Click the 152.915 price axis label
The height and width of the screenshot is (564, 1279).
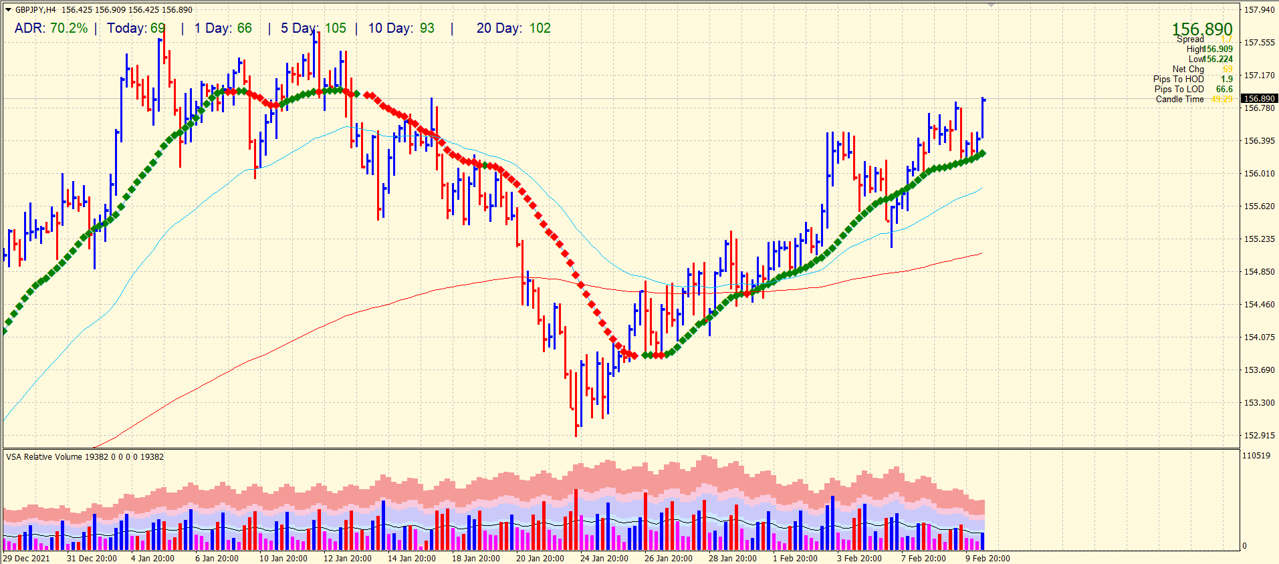coord(1259,436)
